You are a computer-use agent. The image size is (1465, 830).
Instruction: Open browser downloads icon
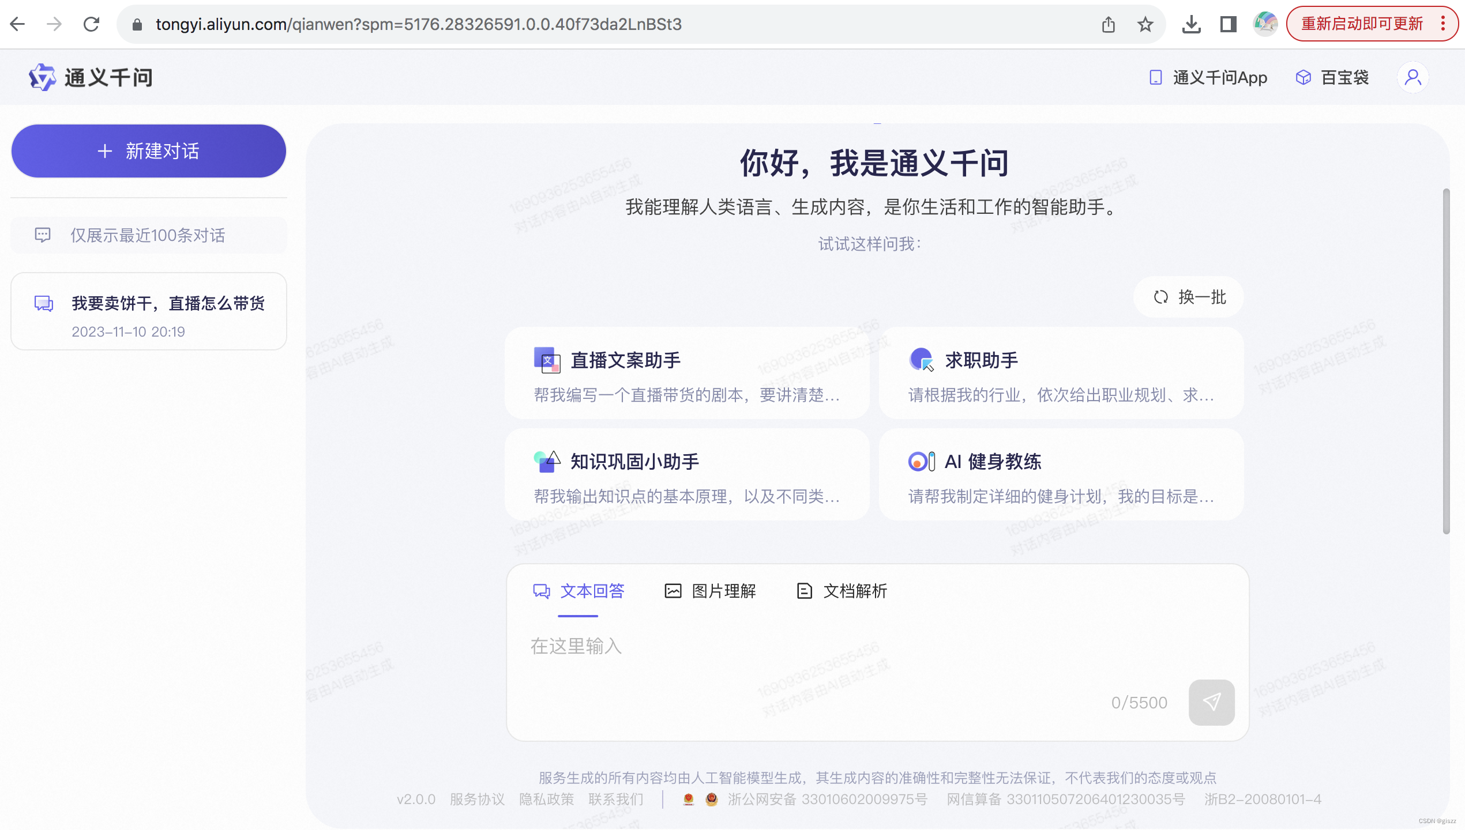[x=1191, y=24]
